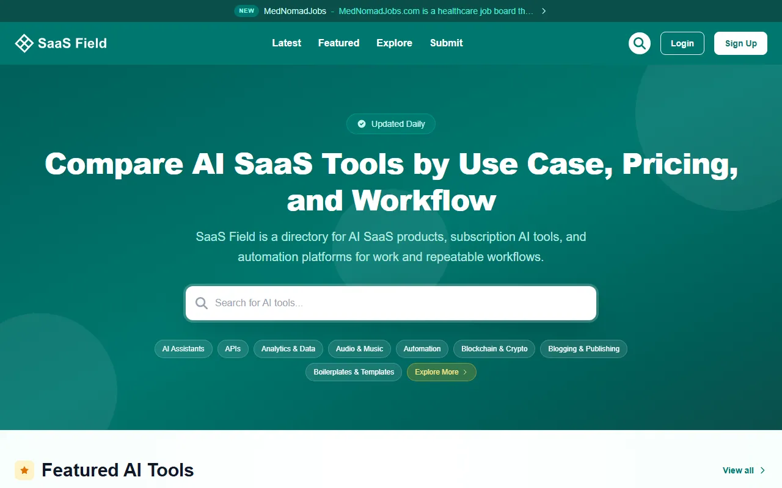Expand categories with Explore More
This screenshot has width=782, height=488.
point(441,372)
